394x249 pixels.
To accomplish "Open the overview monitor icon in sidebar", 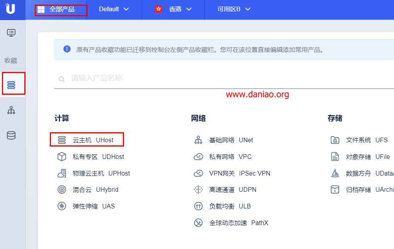I will 11,33.
